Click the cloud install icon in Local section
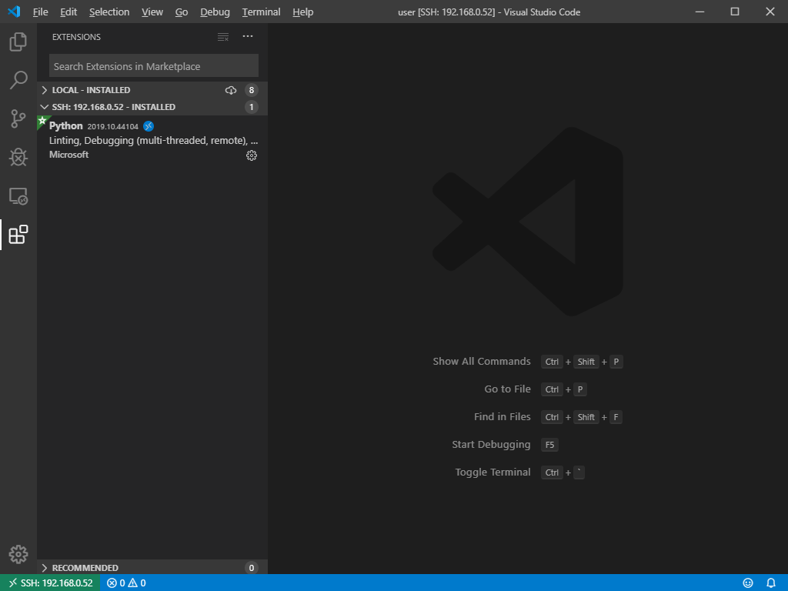The width and height of the screenshot is (788, 591). 231,91
